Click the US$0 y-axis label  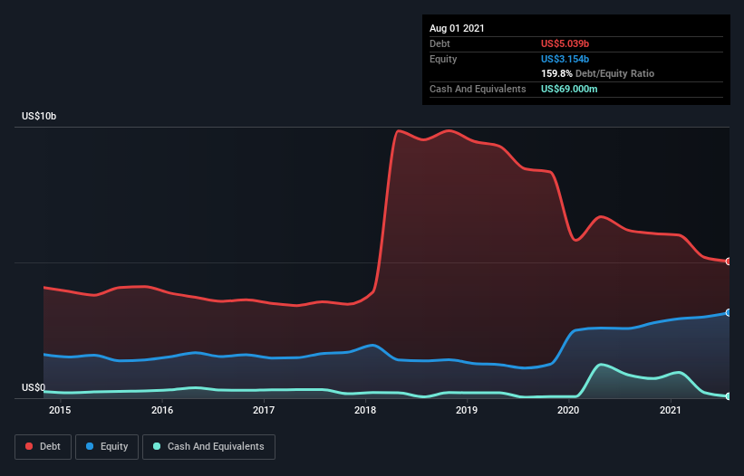tap(34, 387)
